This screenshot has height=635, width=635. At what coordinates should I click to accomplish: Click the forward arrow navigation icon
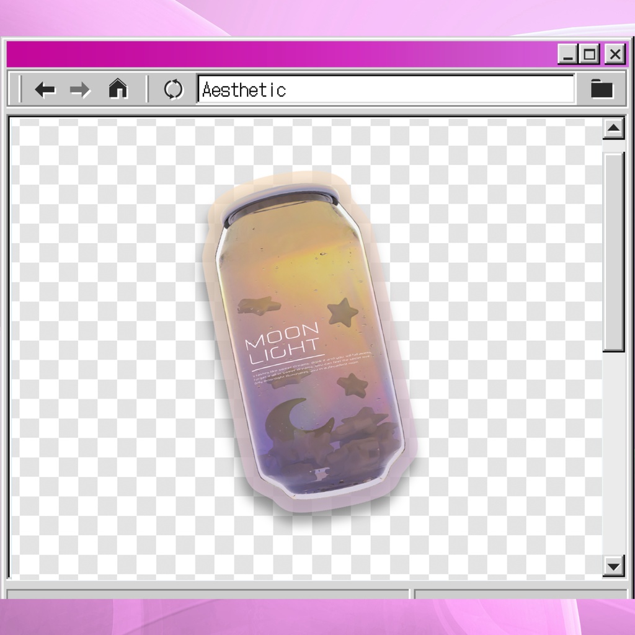[x=80, y=89]
